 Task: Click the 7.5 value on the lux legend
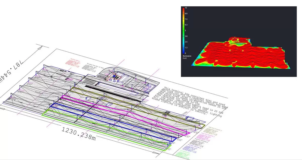point(186,19)
